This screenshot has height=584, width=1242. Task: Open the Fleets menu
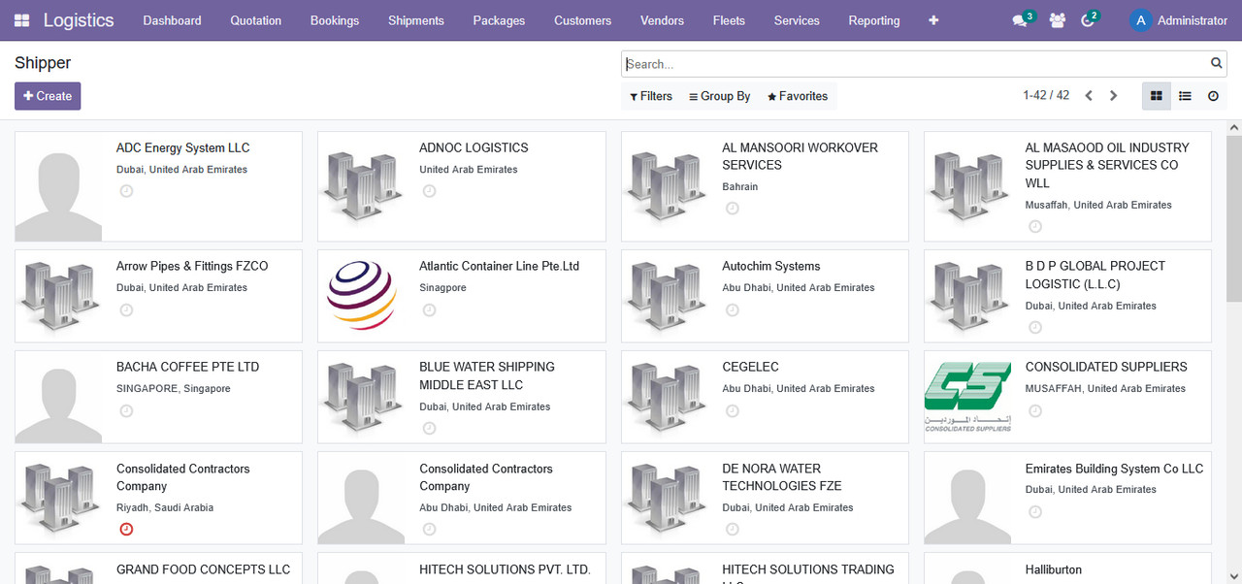point(729,20)
